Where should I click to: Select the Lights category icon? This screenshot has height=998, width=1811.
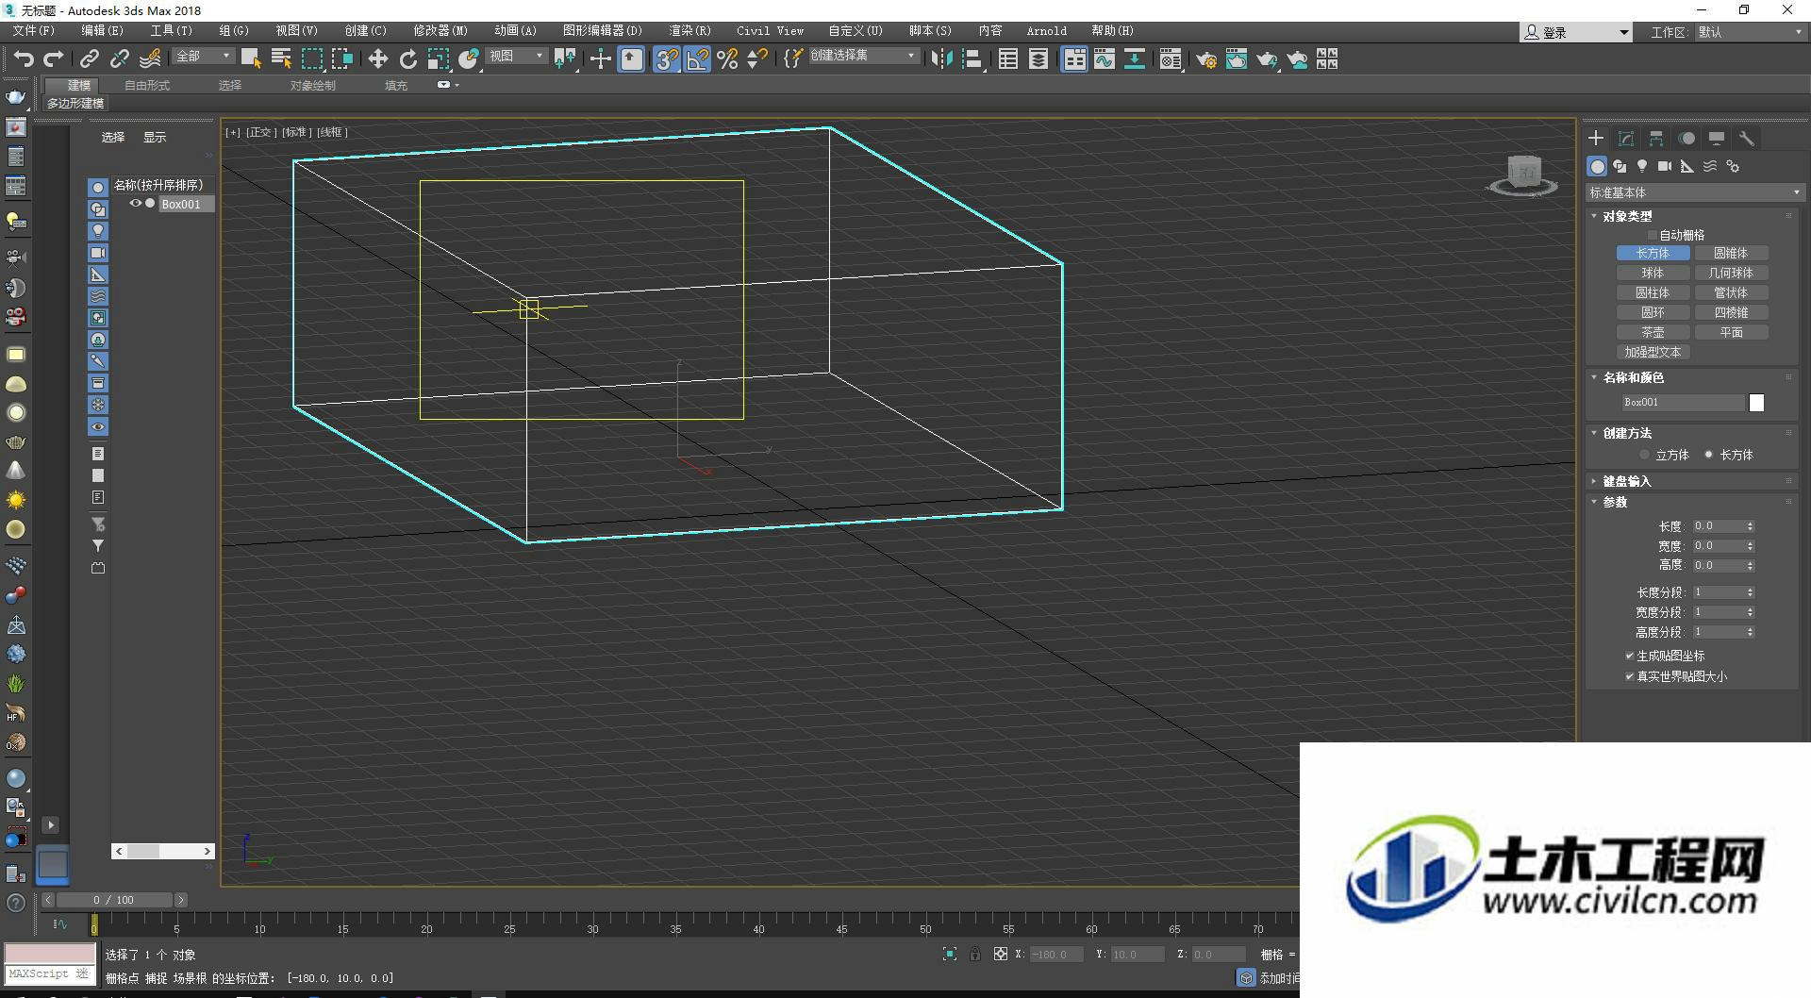1642,166
